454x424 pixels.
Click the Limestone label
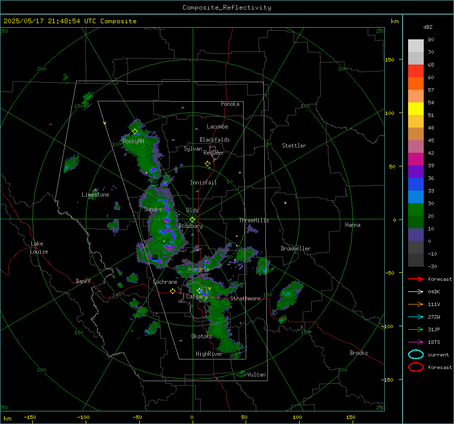click(95, 195)
